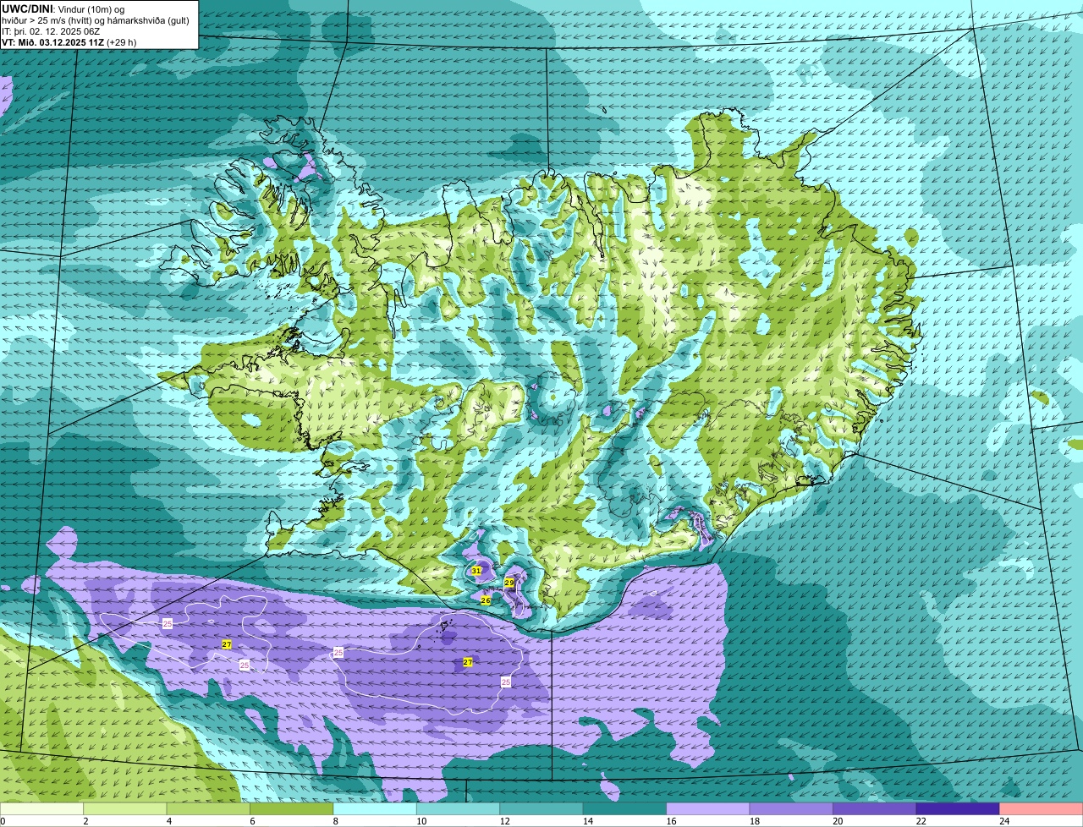Click the yellow max gust label 26

(x=486, y=600)
